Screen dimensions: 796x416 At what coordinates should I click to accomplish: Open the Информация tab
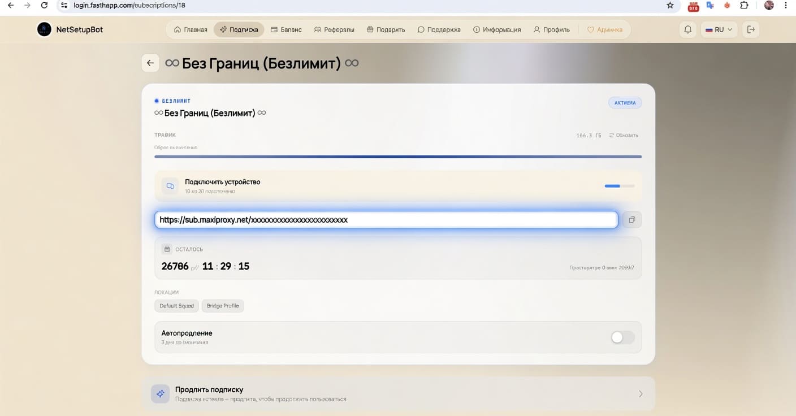tap(497, 29)
